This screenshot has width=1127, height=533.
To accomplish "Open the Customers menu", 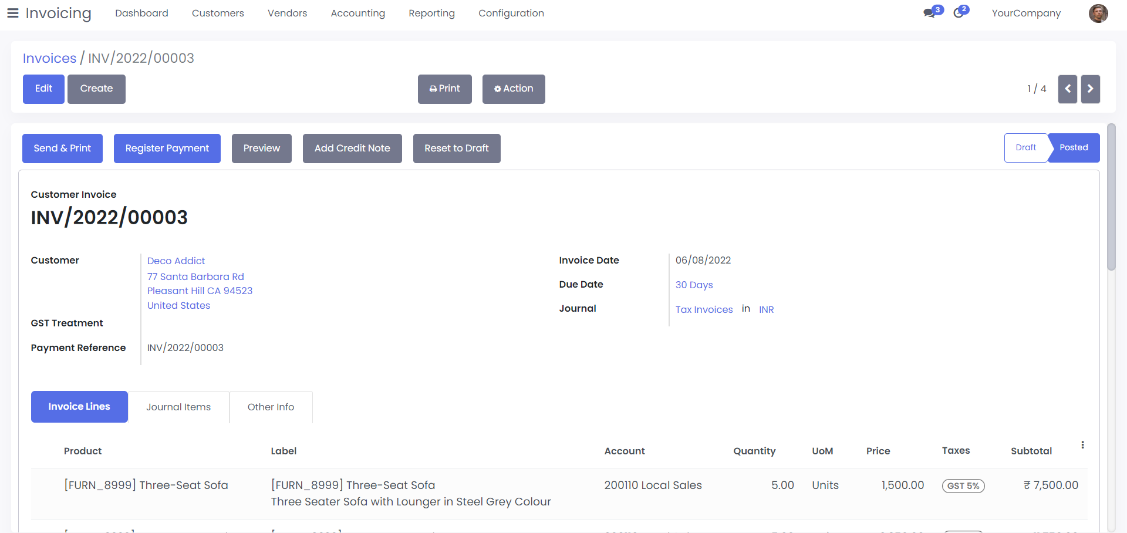I will [218, 13].
